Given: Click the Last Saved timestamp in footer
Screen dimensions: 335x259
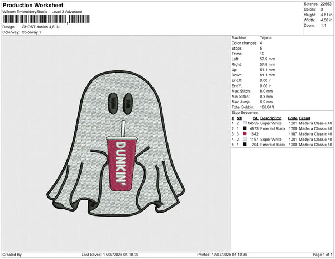Looking at the screenshot, I should [x=110, y=255].
